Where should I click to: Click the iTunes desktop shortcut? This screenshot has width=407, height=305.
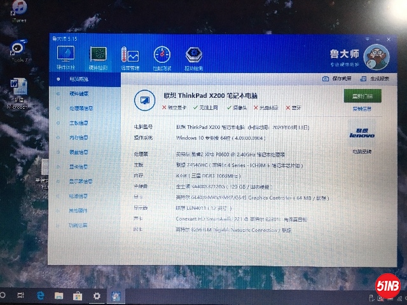[19, 11]
